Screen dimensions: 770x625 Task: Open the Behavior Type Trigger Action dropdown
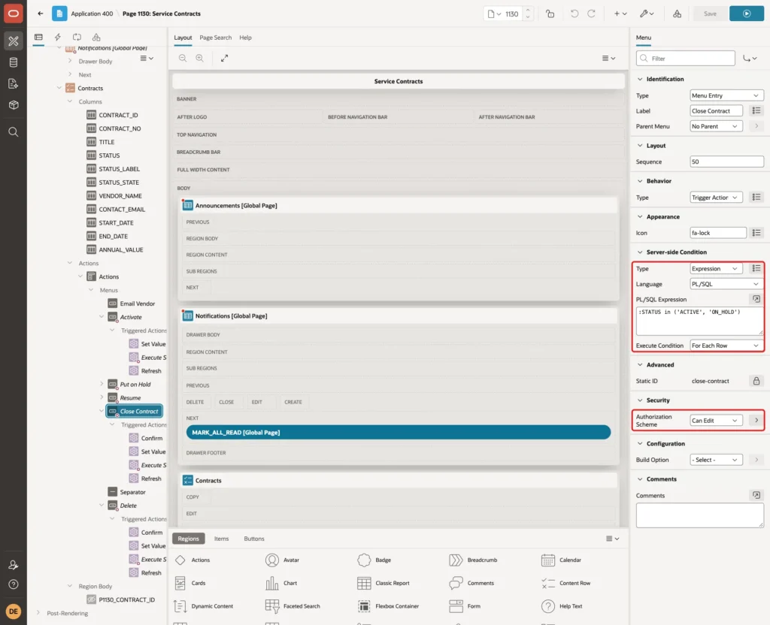716,198
